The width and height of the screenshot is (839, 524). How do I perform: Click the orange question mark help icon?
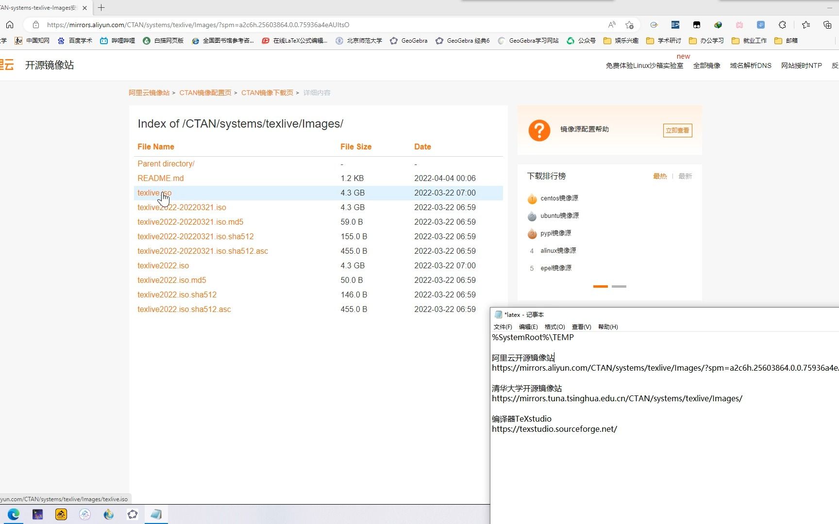(x=539, y=131)
